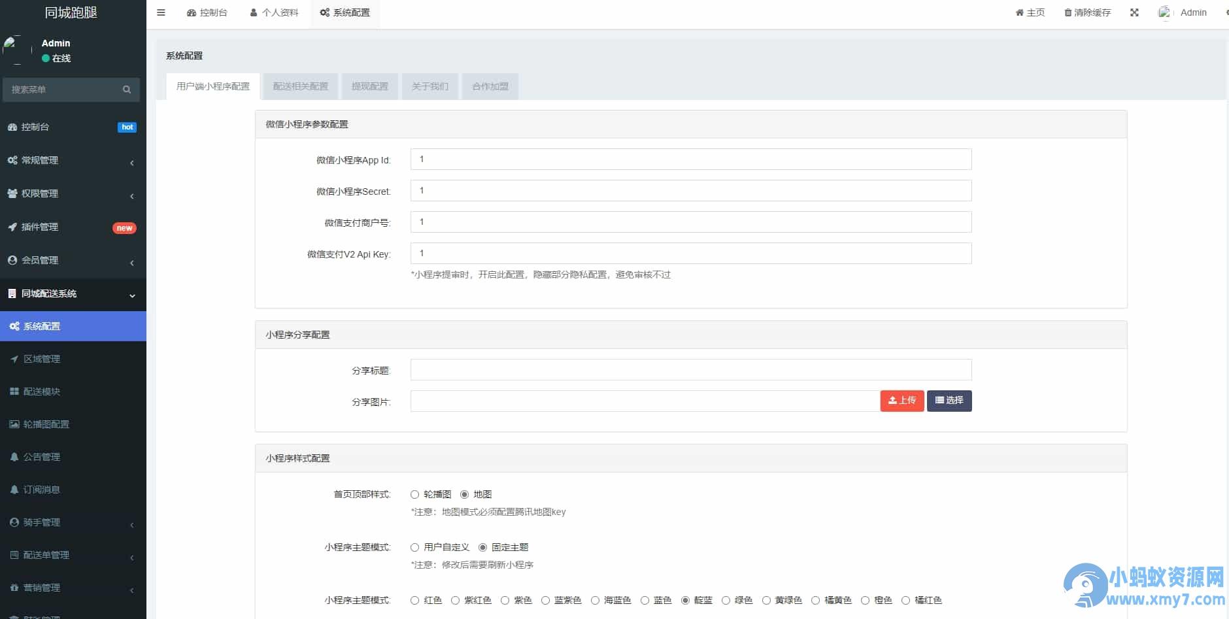Viewport: 1229px width, 619px height.
Task: Switch to 控制台 top tab
Action: 207,12
